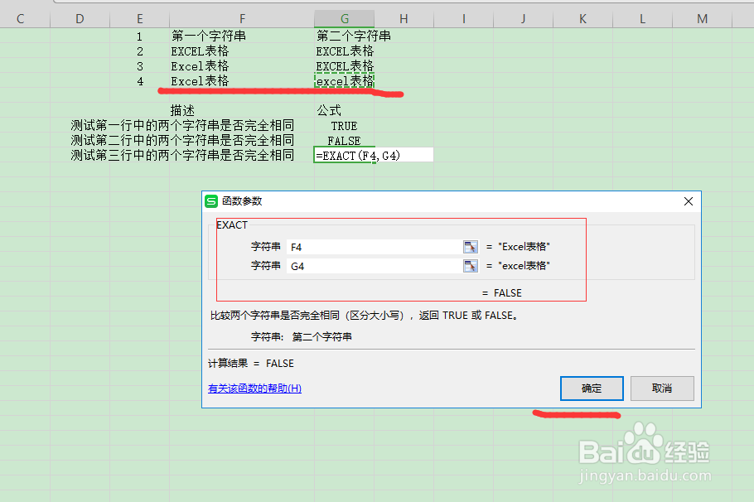Select column C header
Image resolution: width=754 pixels, height=502 pixels.
pos(20,19)
